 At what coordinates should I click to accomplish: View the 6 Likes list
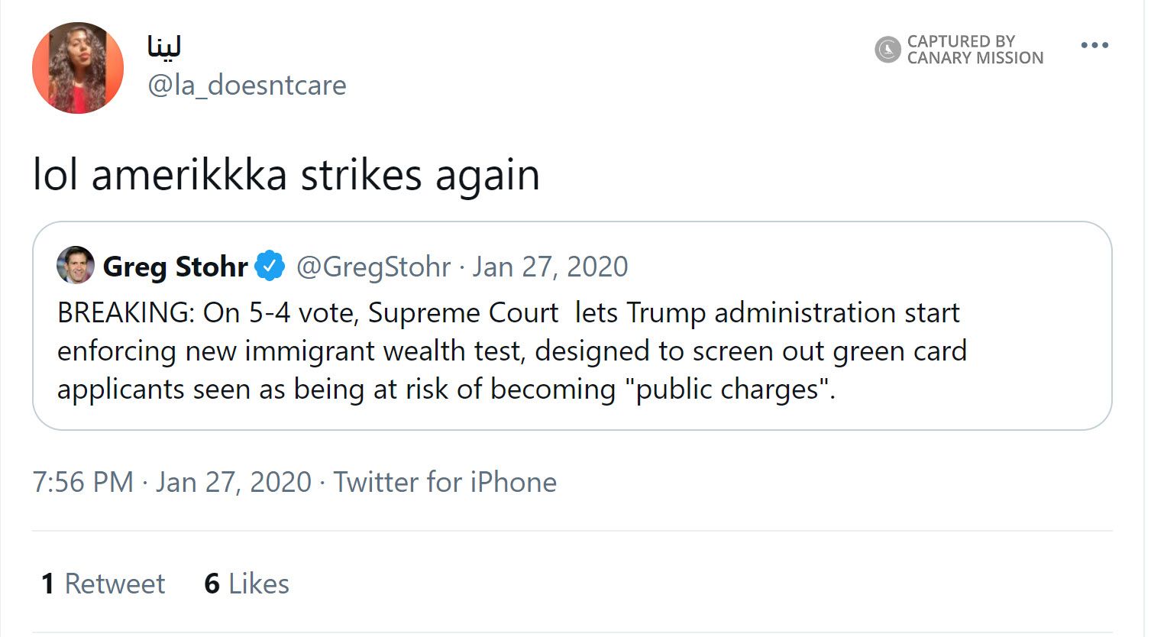tap(247, 584)
